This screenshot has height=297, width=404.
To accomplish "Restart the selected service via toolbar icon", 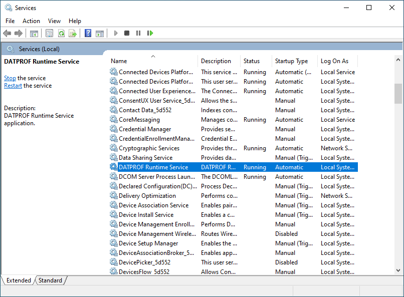I will (x=150, y=33).
